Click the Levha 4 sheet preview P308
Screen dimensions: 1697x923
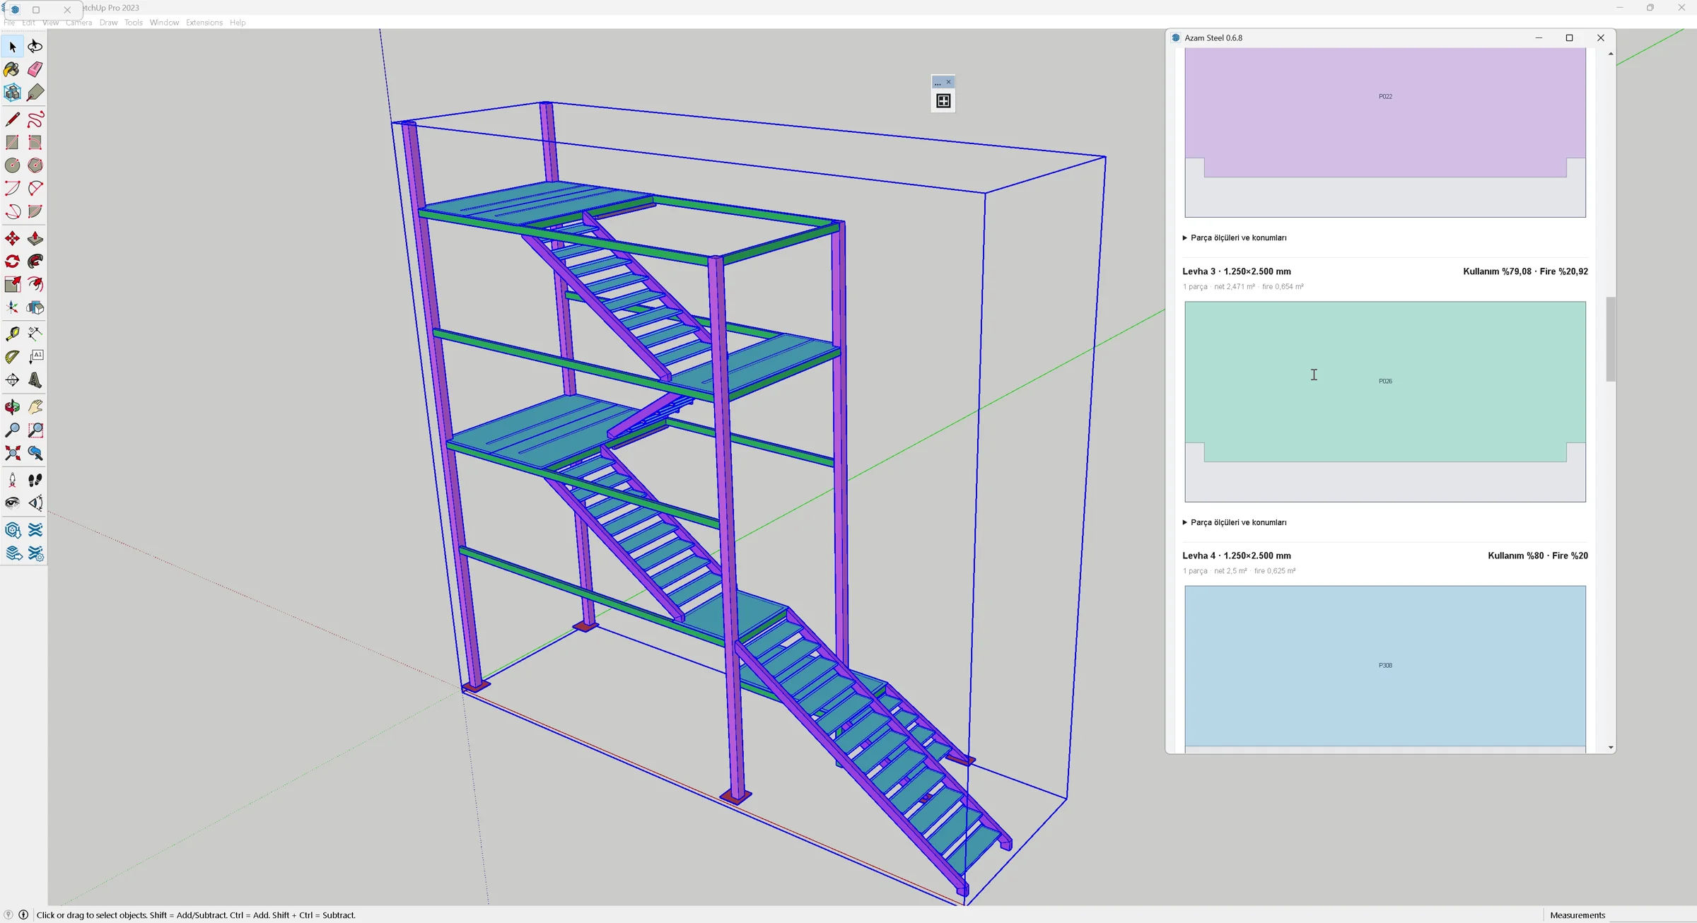click(x=1385, y=669)
